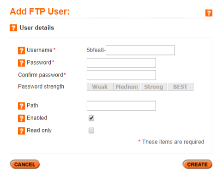This screenshot has height=180, width=223.
Task: Focus the Password input field
Action: coord(121,63)
